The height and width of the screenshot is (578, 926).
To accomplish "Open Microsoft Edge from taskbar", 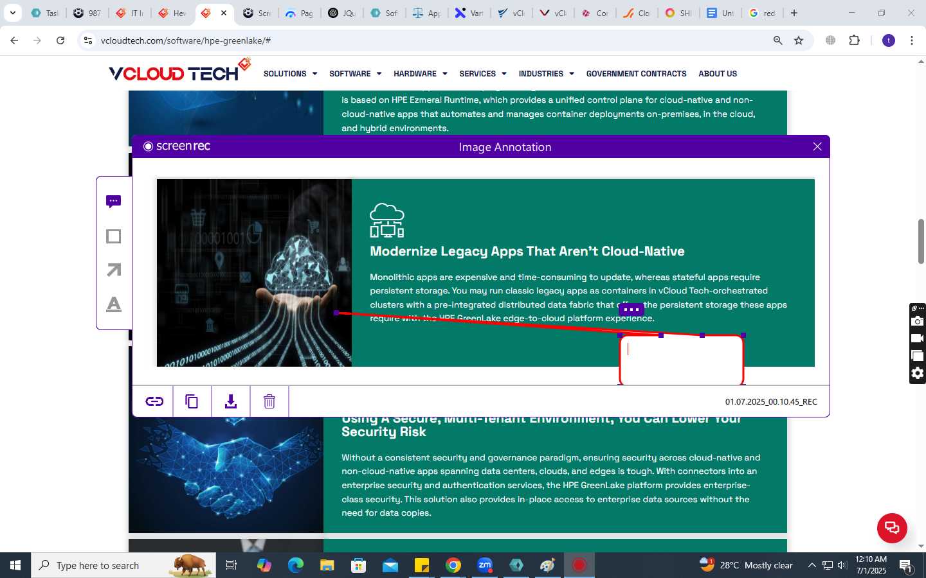I will coord(295,565).
